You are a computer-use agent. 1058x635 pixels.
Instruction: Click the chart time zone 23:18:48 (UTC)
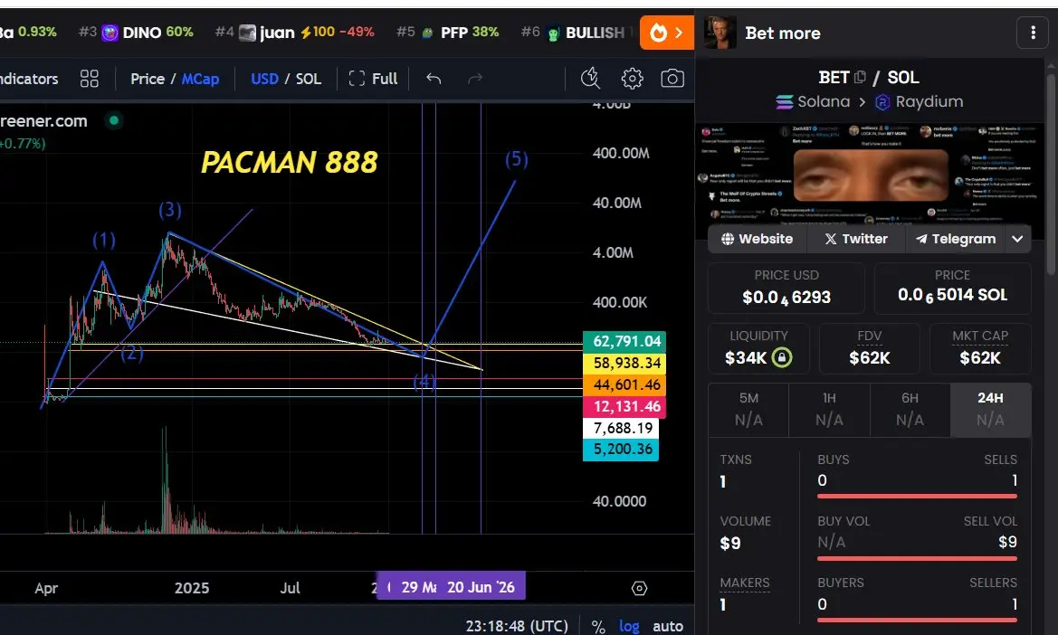click(517, 626)
